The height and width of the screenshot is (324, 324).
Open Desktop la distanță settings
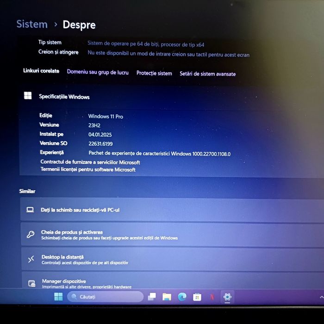tap(173, 259)
